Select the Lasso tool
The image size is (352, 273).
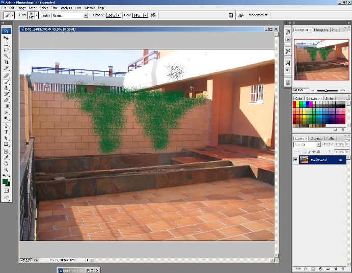point(6,50)
